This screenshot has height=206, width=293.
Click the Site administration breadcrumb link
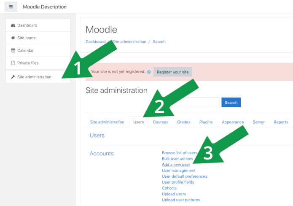(129, 42)
